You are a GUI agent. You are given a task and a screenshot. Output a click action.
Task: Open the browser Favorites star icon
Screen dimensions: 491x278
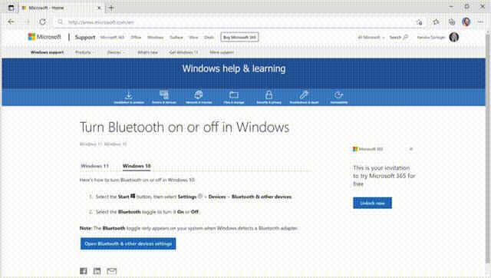point(436,22)
